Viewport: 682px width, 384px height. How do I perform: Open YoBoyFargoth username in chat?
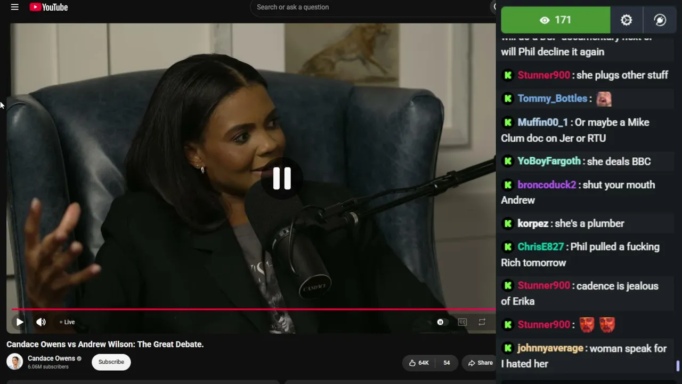[x=549, y=161]
